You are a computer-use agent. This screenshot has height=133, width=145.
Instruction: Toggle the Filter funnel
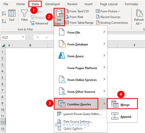pos(24,15)
